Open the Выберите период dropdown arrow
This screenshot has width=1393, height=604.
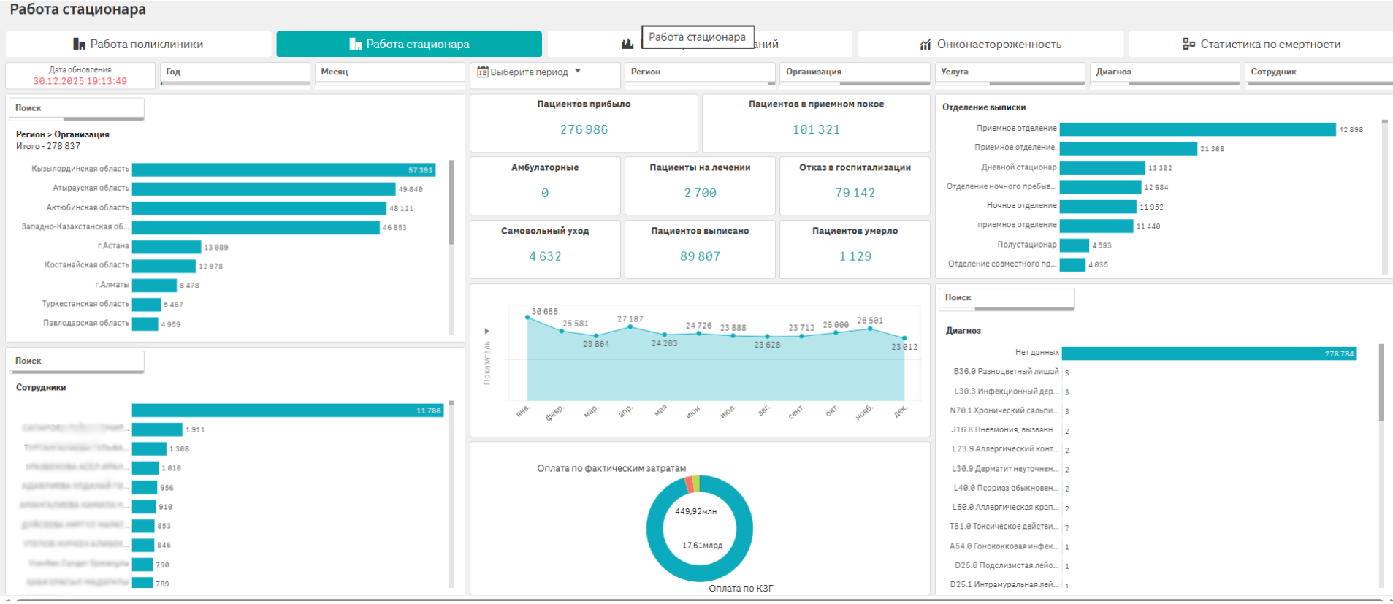578,72
